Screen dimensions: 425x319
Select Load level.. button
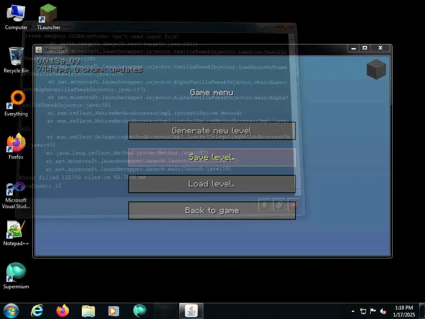[x=212, y=184]
